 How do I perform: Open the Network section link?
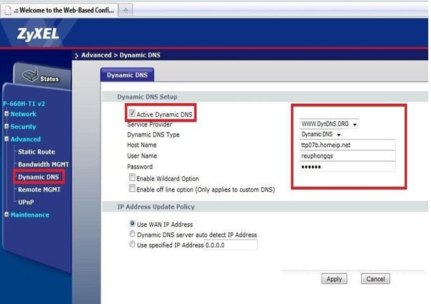[23, 114]
